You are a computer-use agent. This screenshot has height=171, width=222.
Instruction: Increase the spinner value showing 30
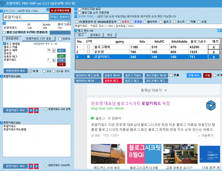point(54,49)
